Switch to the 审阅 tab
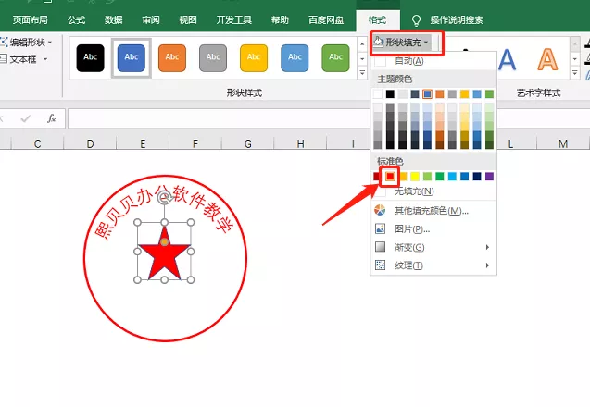This screenshot has height=407, width=590. coord(151,20)
